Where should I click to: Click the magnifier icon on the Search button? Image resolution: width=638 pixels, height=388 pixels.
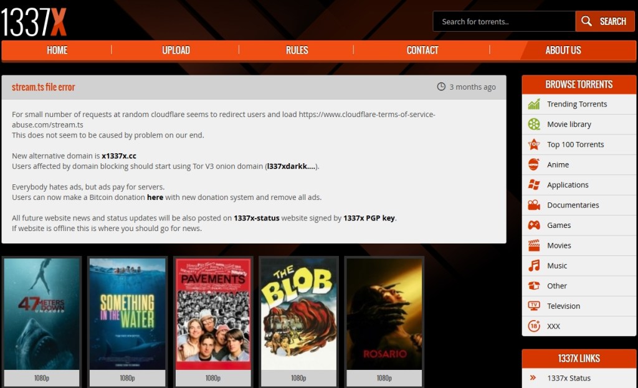point(586,21)
